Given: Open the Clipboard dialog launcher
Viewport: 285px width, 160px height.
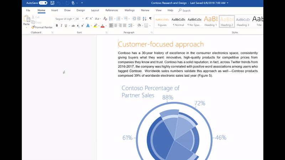Looking at the screenshot, I should [52, 32].
